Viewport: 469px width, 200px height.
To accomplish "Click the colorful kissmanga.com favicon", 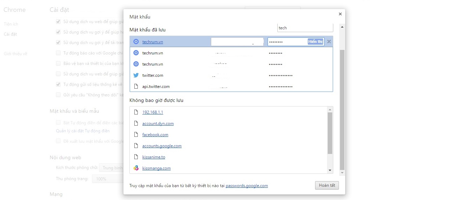I will (136, 168).
